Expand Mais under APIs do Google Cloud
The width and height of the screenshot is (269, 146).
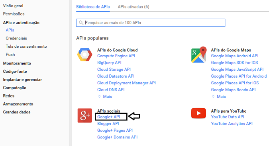[x=105, y=97]
